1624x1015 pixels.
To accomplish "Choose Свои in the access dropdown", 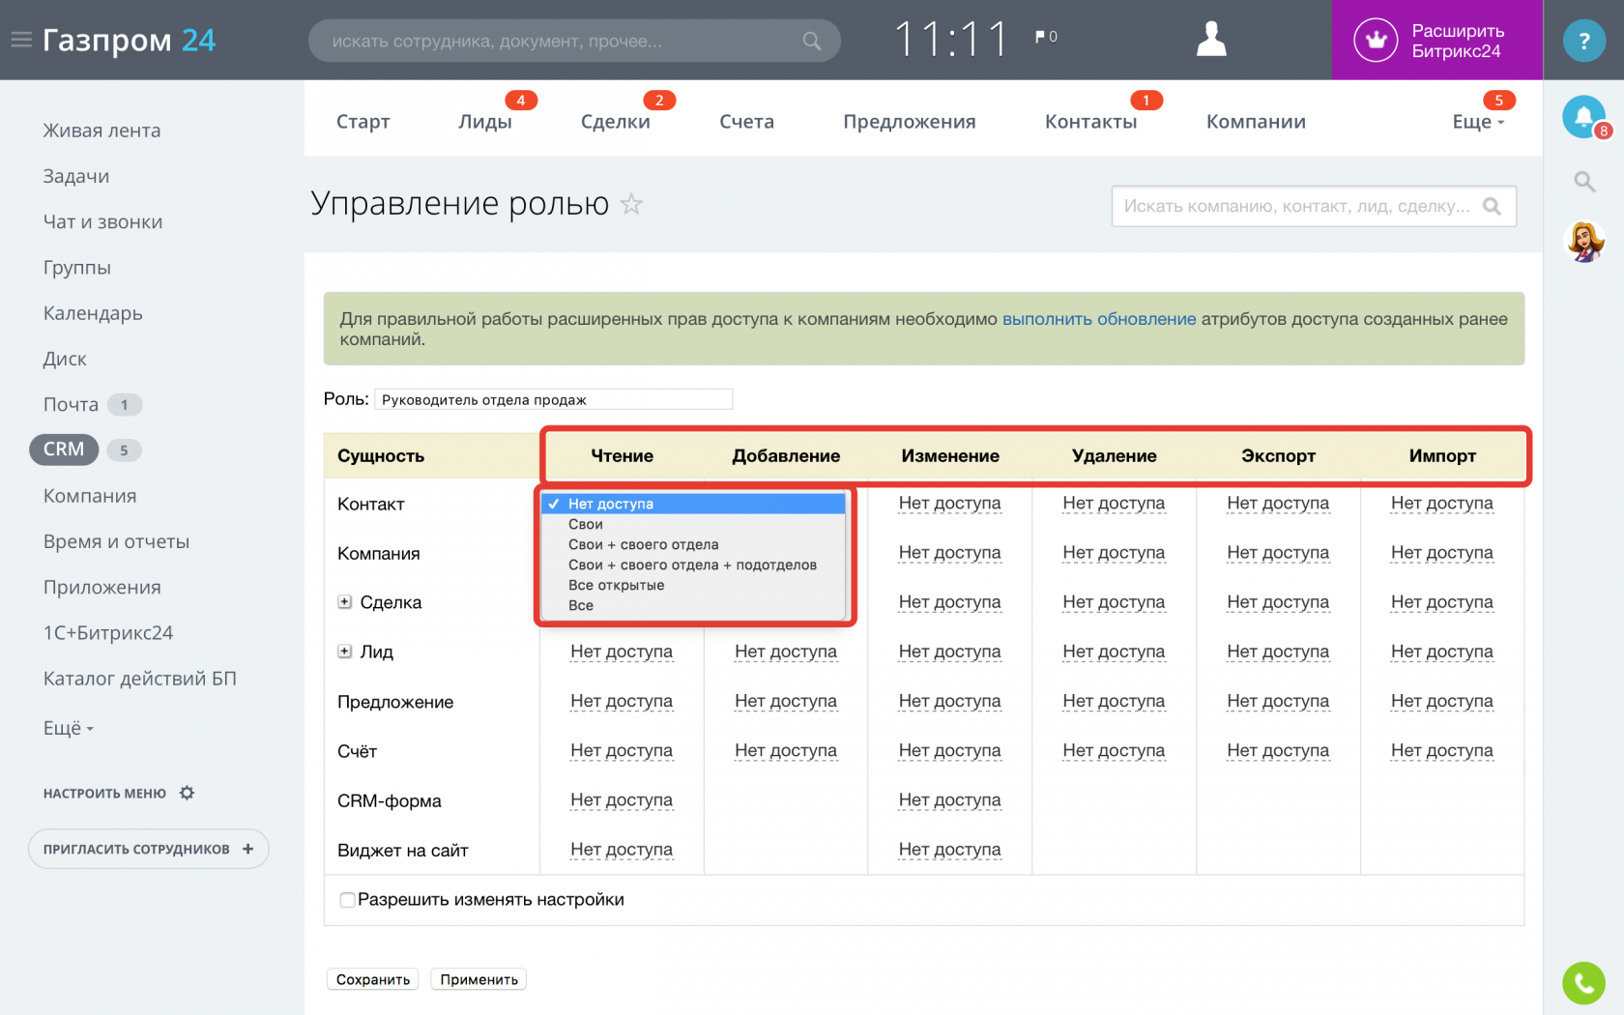I will click(693, 524).
